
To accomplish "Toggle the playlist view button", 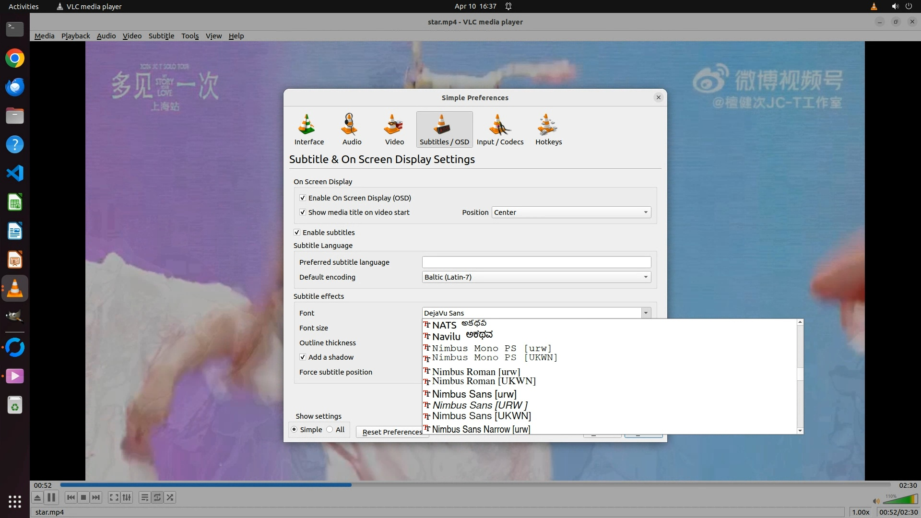I will click(144, 497).
